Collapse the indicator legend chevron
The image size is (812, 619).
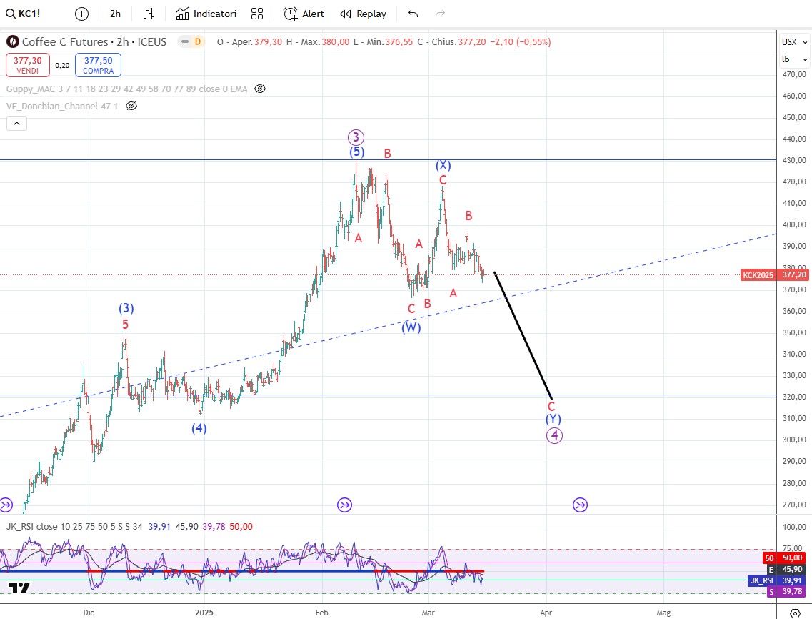tap(16, 124)
